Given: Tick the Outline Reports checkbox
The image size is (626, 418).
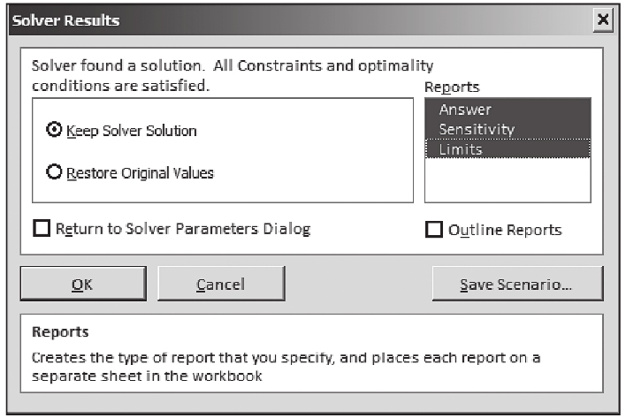Looking at the screenshot, I should 434,230.
